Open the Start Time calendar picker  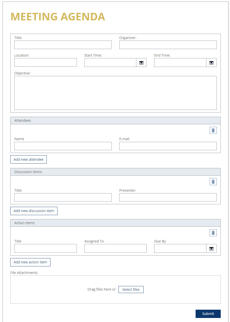141,63
